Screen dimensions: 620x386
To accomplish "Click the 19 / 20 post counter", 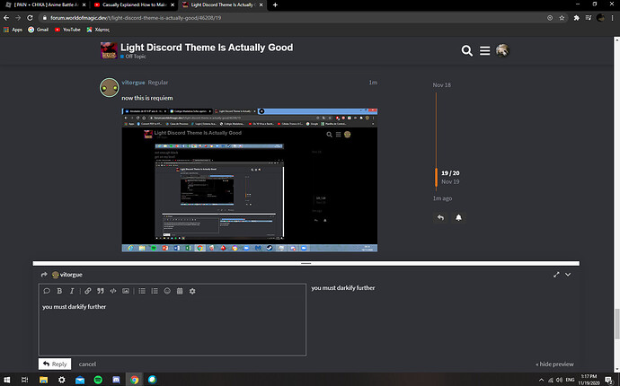I will [450, 173].
